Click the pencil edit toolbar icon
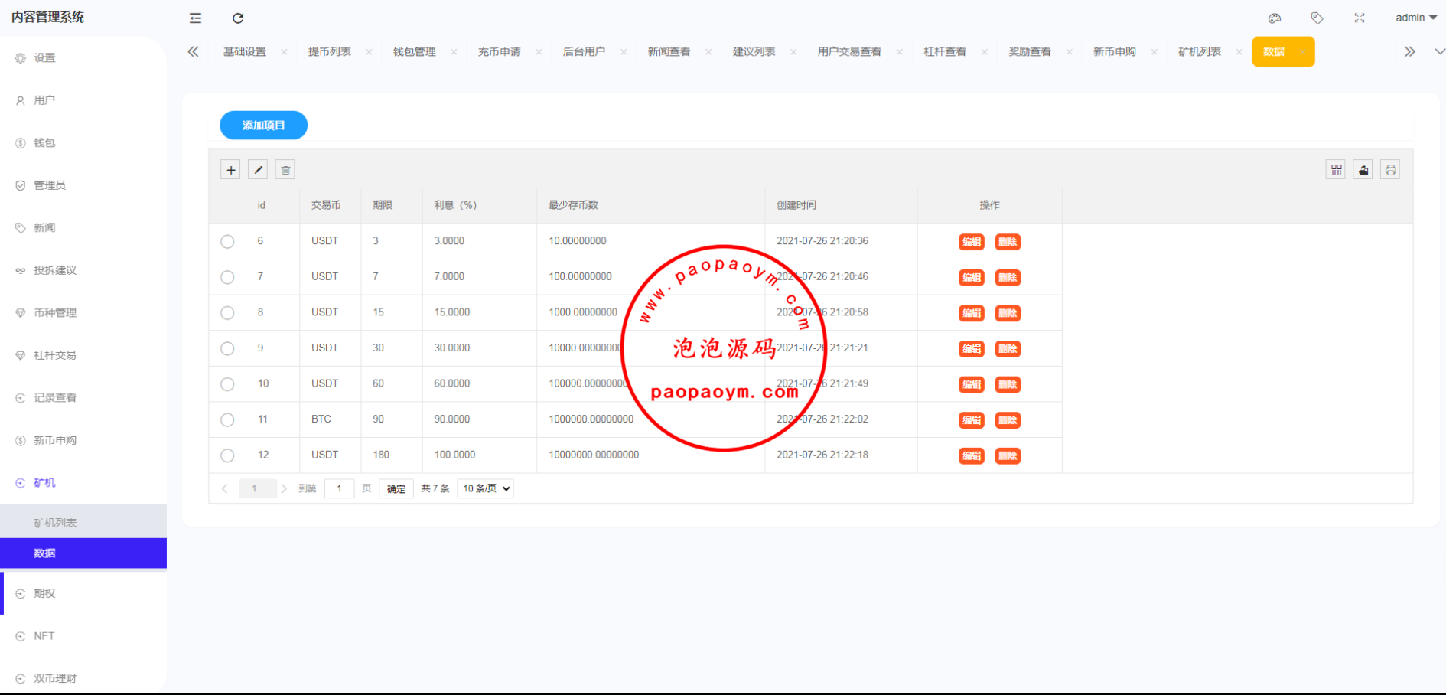This screenshot has height=695, width=1446. pyautogui.click(x=259, y=170)
